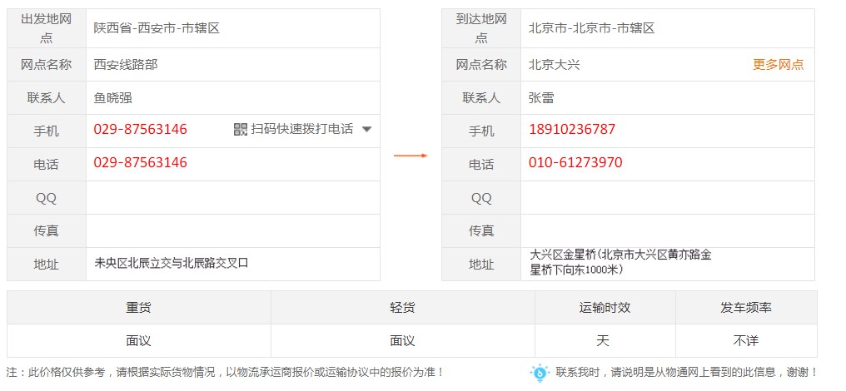Image resolution: width=846 pixels, height=391 pixels.
Task: Click the 地址 label beside 未央区北辰立交 address
Action: tap(47, 265)
